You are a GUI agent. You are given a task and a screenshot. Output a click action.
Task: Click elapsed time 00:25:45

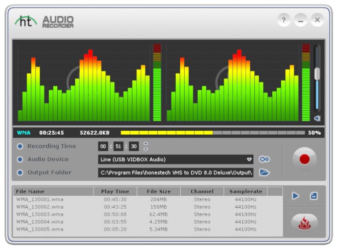(x=51, y=133)
